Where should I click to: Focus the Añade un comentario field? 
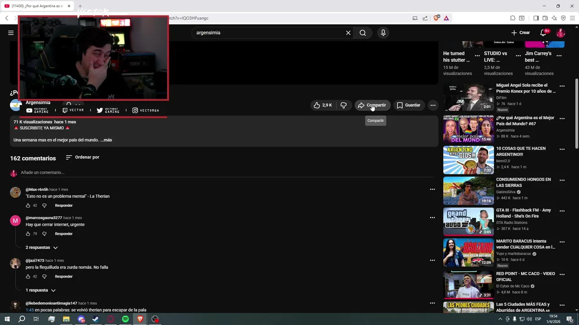coord(227,172)
